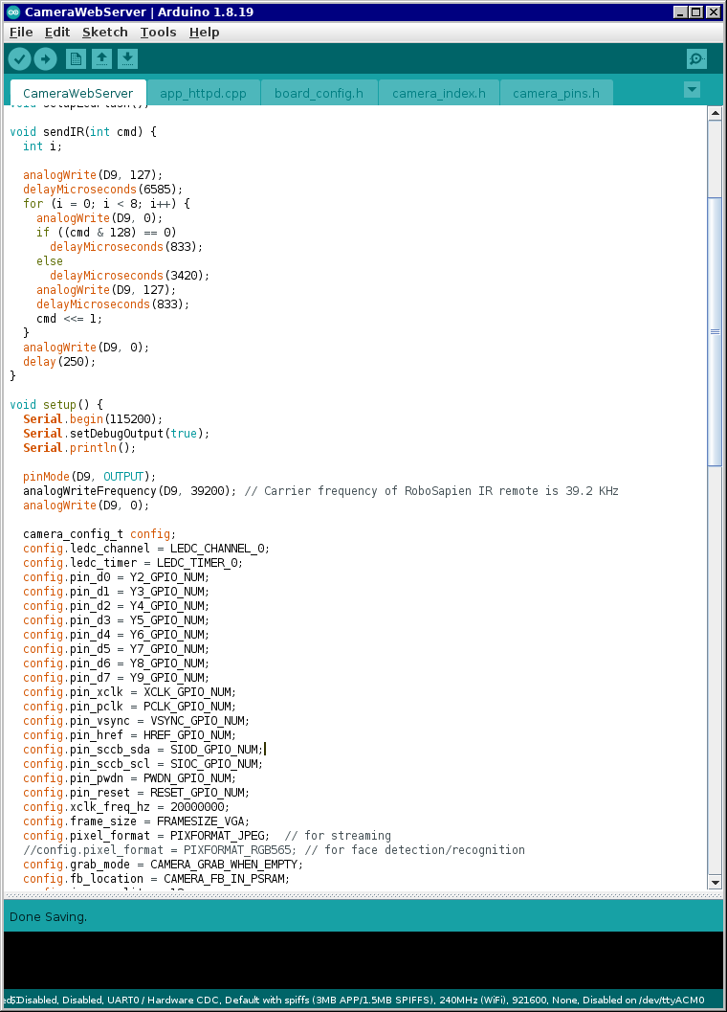Open the Serial Monitor magnifier icon
The width and height of the screenshot is (727, 1012).
(696, 59)
